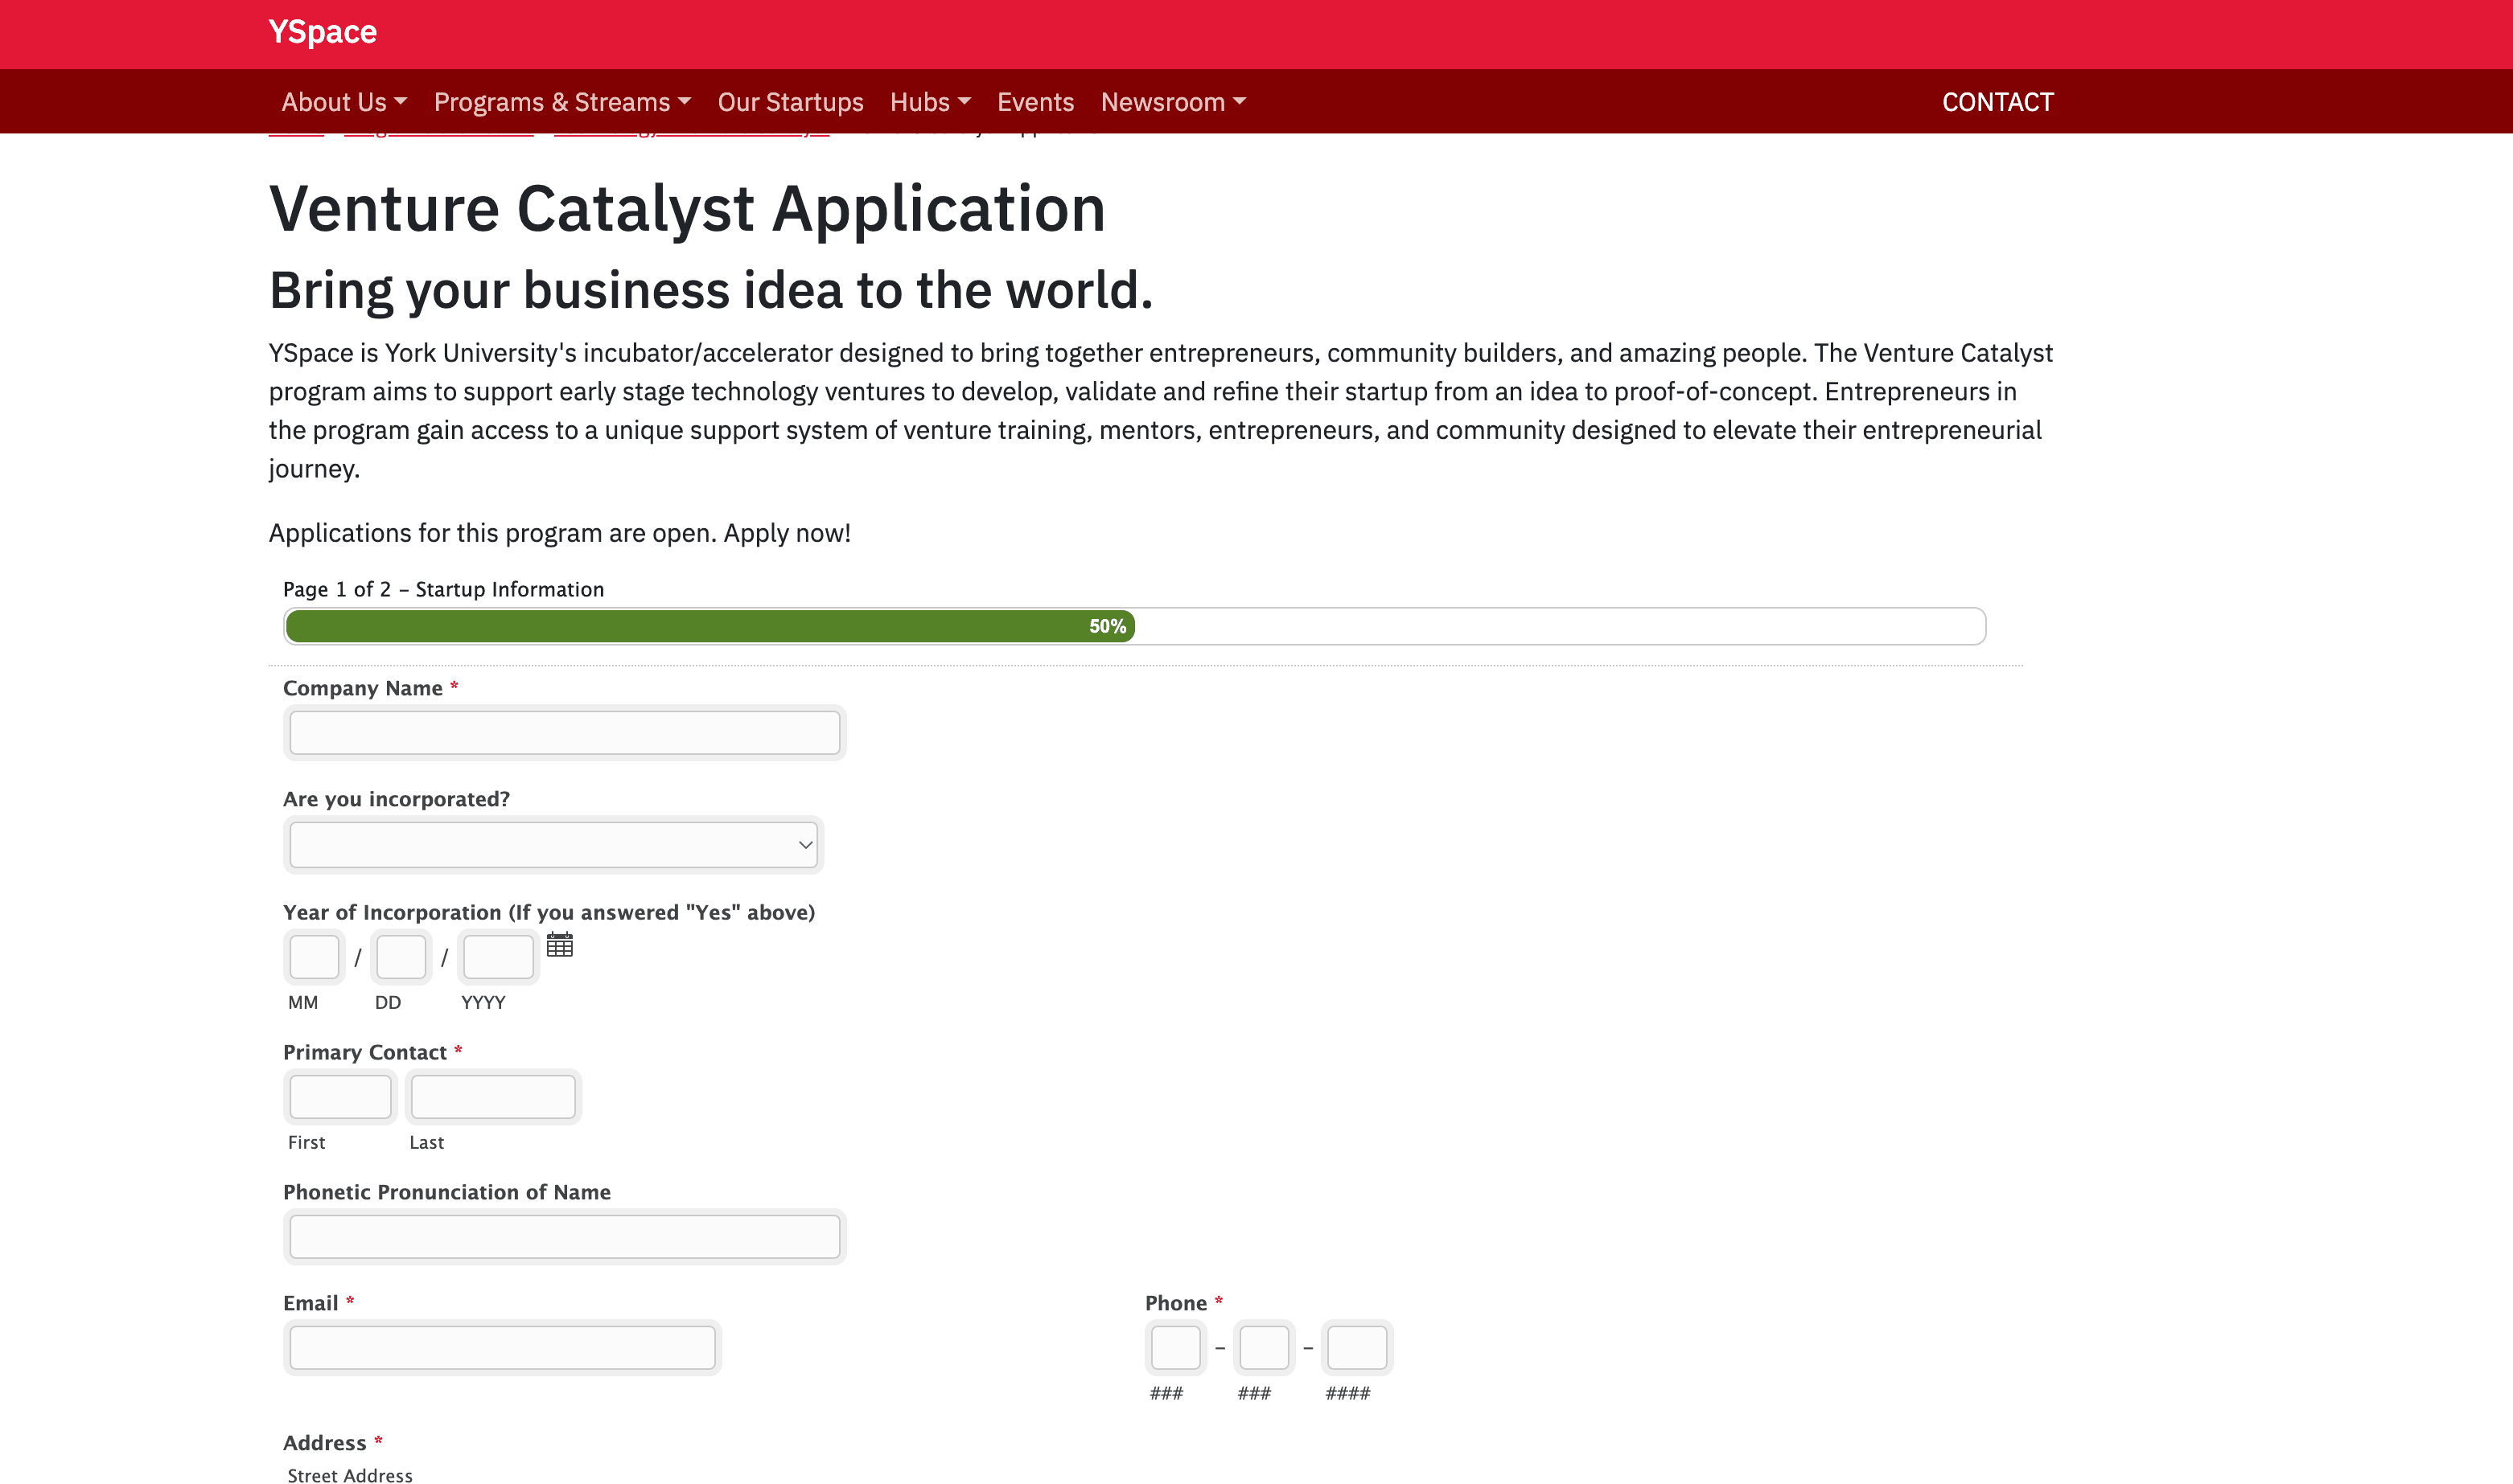Click the DD day field
Screen dimensions: 2513x1484
[401, 957]
